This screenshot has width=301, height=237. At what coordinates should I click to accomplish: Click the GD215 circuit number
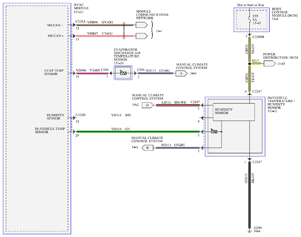coord(246,178)
